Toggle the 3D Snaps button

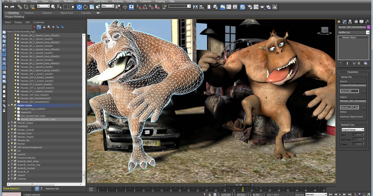click(x=139, y=7)
